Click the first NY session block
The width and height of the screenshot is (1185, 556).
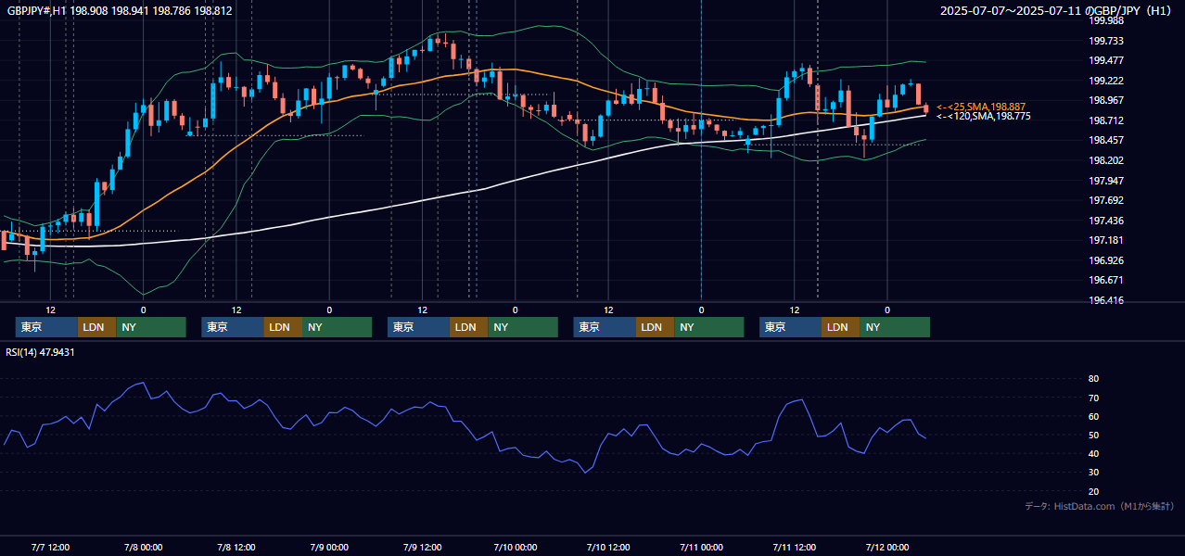click(151, 327)
